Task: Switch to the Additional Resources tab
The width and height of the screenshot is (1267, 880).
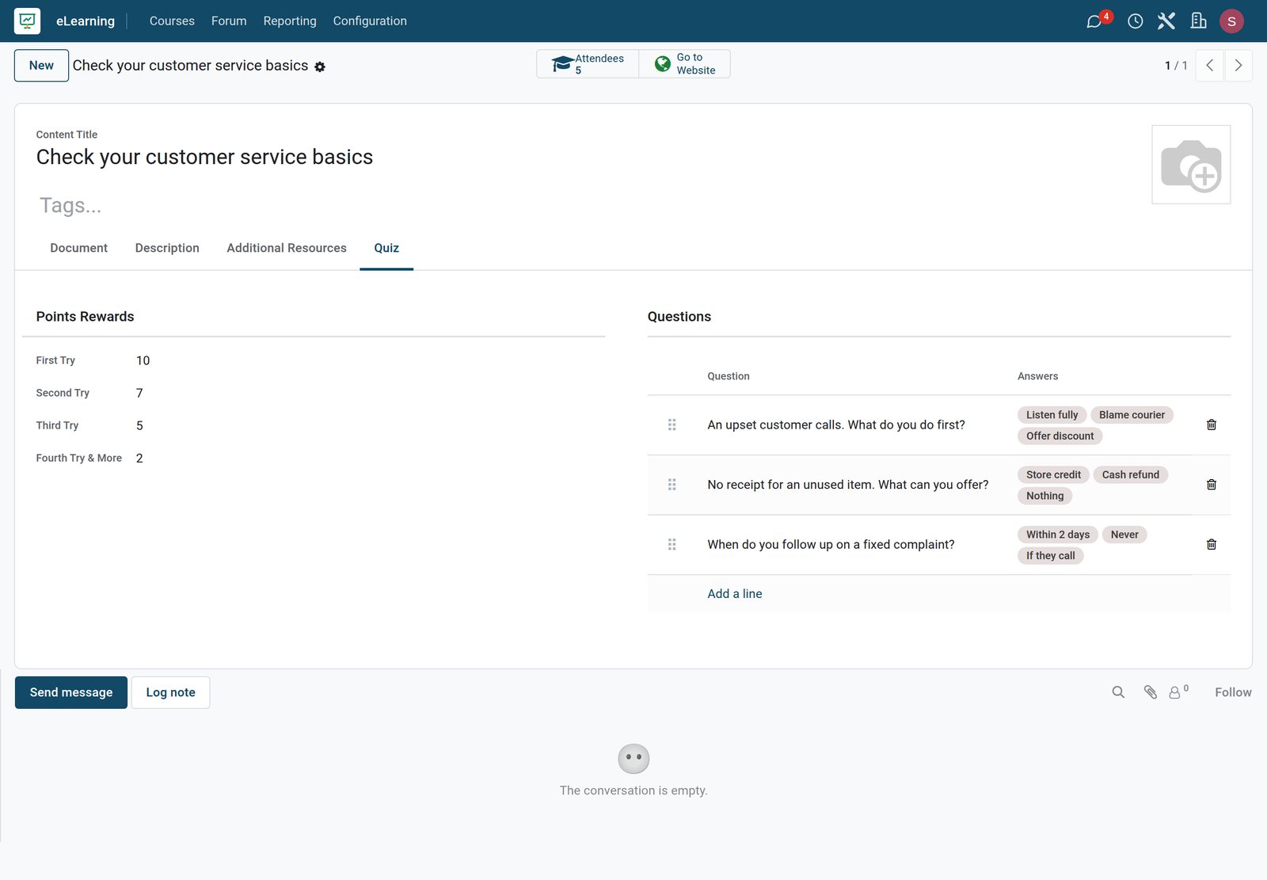Action: [287, 248]
